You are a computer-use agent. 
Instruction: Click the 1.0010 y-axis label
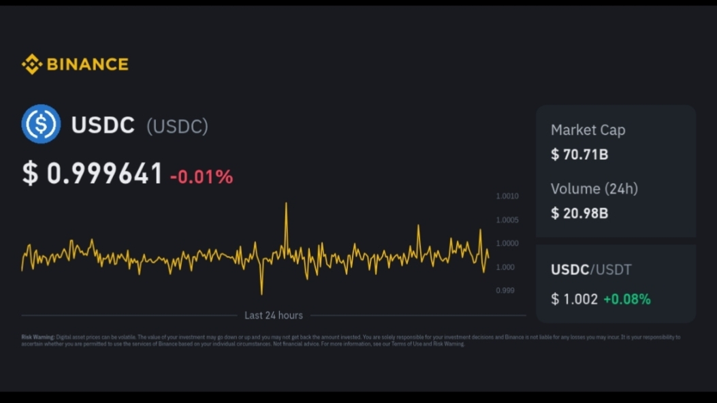click(507, 196)
